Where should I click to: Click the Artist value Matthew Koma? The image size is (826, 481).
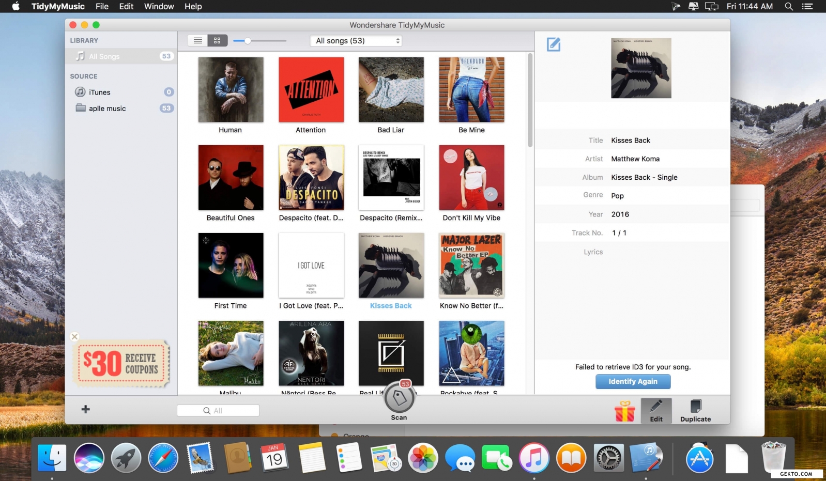[x=635, y=159]
